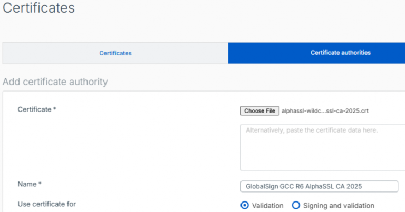
Task: Click the required asterisk beside Certificate
Action: tap(55, 109)
